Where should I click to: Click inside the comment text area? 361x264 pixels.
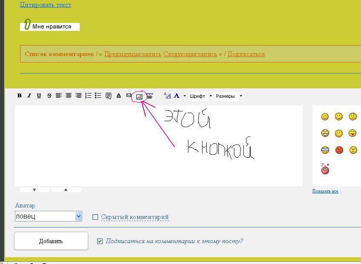tap(159, 146)
